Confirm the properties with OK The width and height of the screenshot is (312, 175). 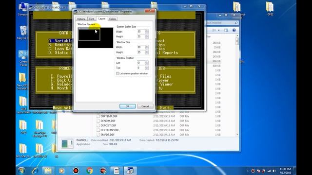click(128, 106)
